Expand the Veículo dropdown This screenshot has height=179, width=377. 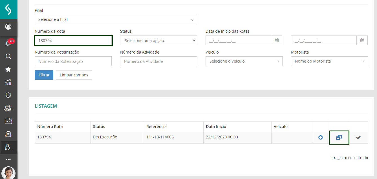tap(244, 61)
